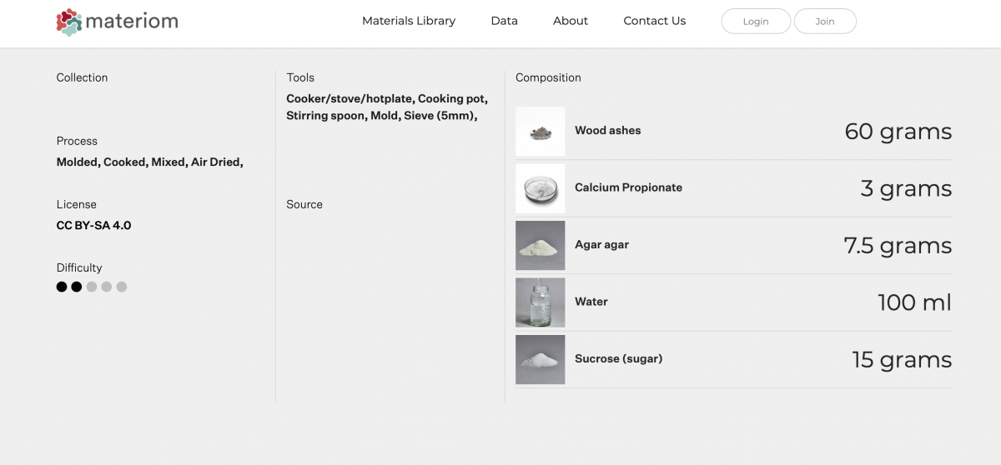The image size is (1001, 465).
Task: Open the Calcium Propionate ingredient link
Action: tap(628, 187)
